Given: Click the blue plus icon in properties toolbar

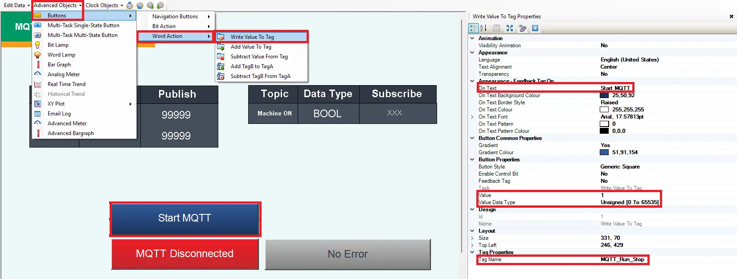Looking at the screenshot, I should click(x=535, y=28).
